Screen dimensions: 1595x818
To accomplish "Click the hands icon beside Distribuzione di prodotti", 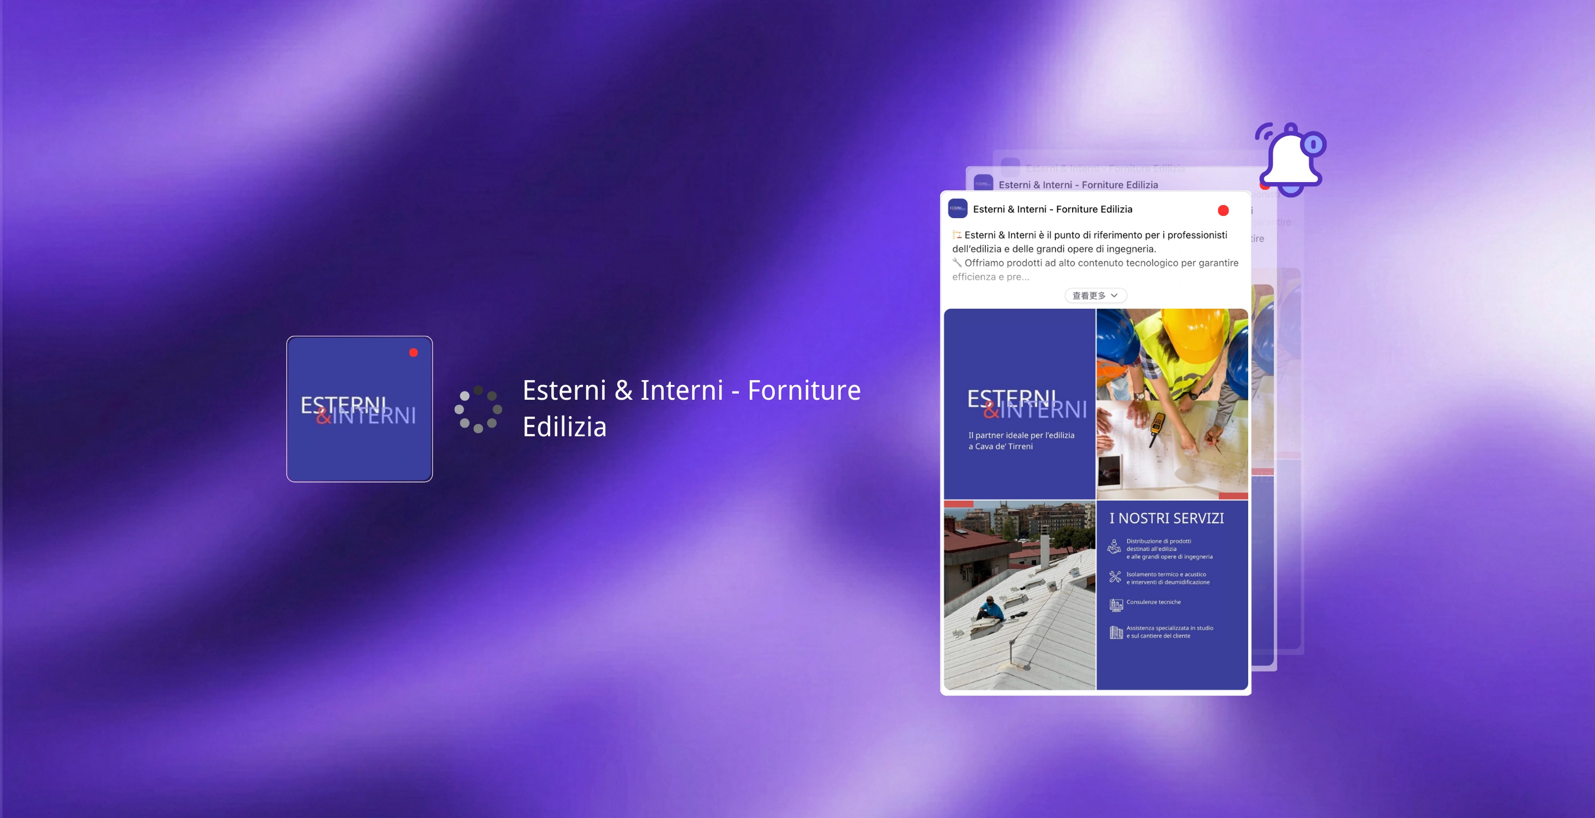I will [1115, 547].
